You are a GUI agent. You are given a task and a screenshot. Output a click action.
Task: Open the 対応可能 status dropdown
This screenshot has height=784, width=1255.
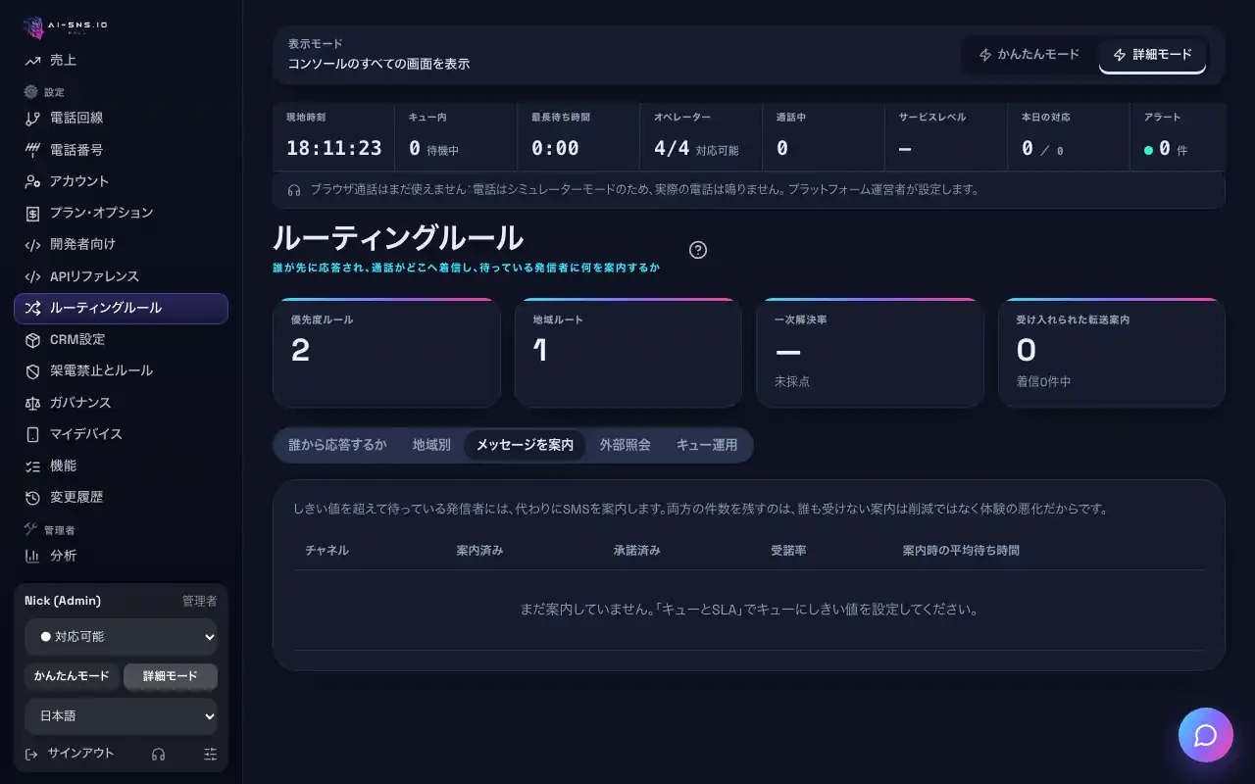coord(121,637)
